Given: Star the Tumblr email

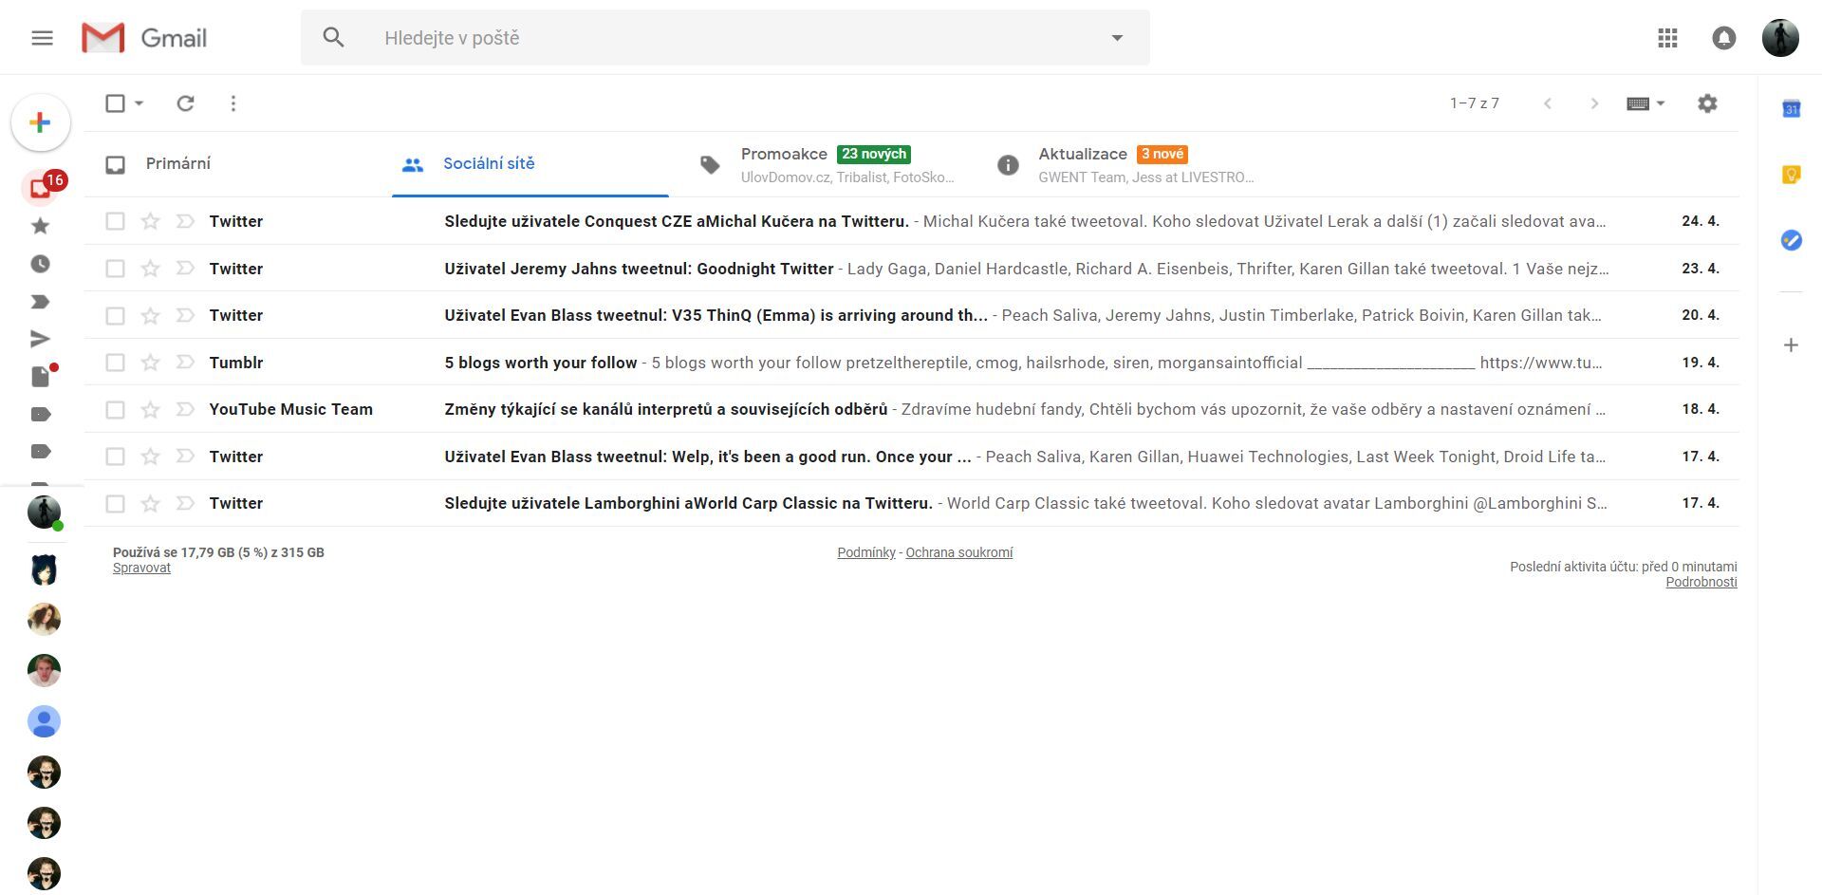Looking at the screenshot, I should (x=149, y=362).
